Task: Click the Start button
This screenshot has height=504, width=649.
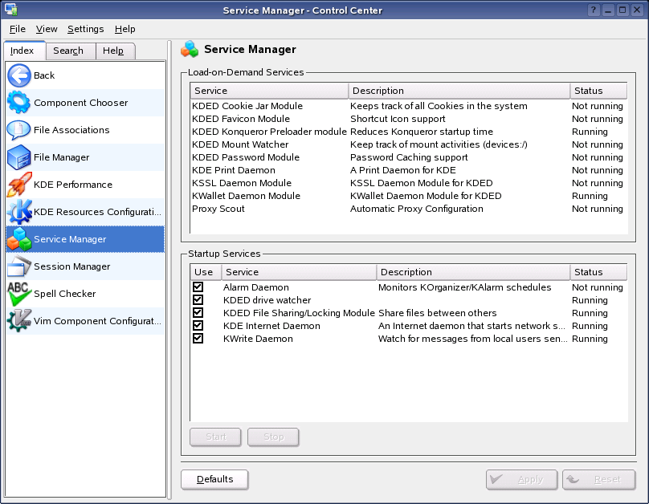Action: pyautogui.click(x=215, y=437)
